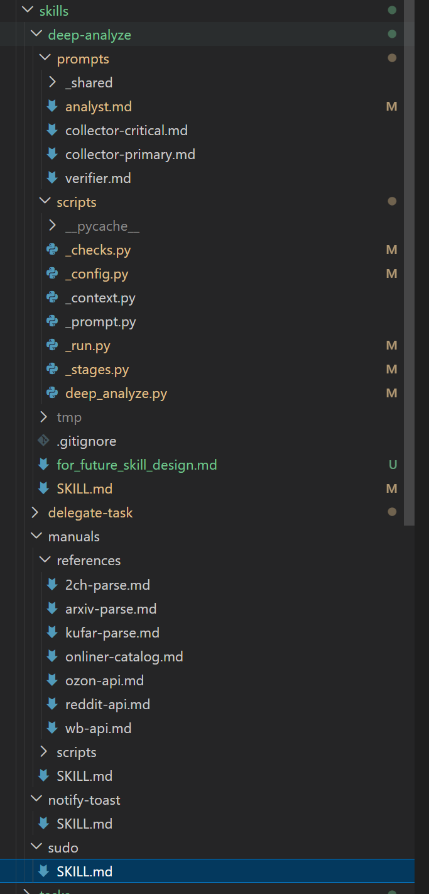Click the untracked U badge on for_future_skill_design.md
Screen dimensions: 429x894
coord(393,465)
